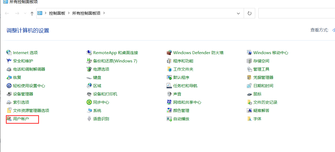Open the 管理工具 link
The height and width of the screenshot is (152, 335).
tap(261, 69)
